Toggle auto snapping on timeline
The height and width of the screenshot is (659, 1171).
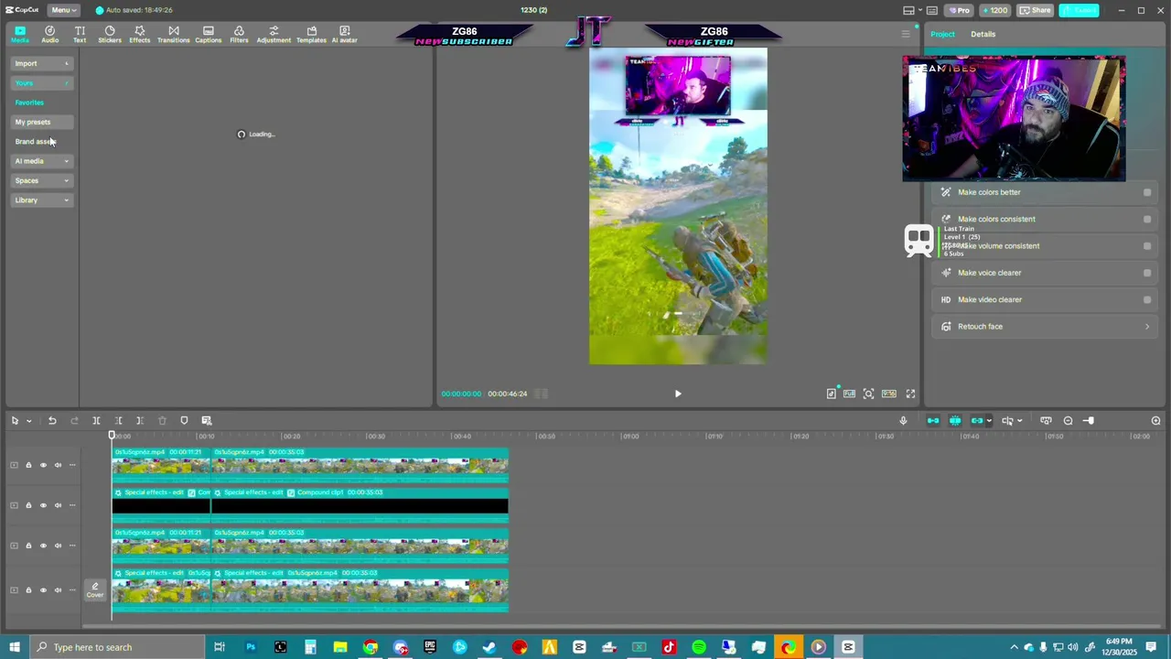point(955,420)
